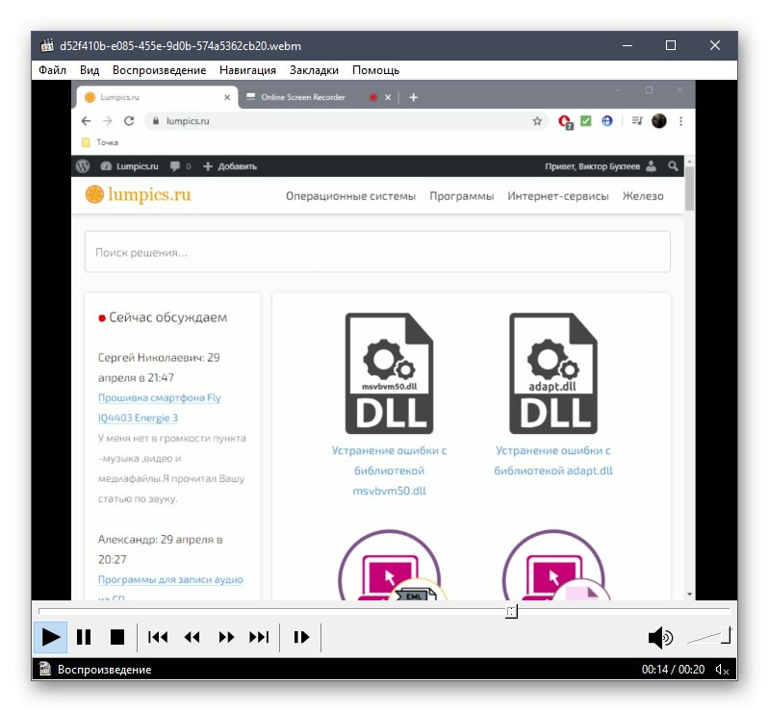The width and height of the screenshot is (769, 712).
Task: Click the 00:14 / 00:20 time display
Action: pos(673,670)
